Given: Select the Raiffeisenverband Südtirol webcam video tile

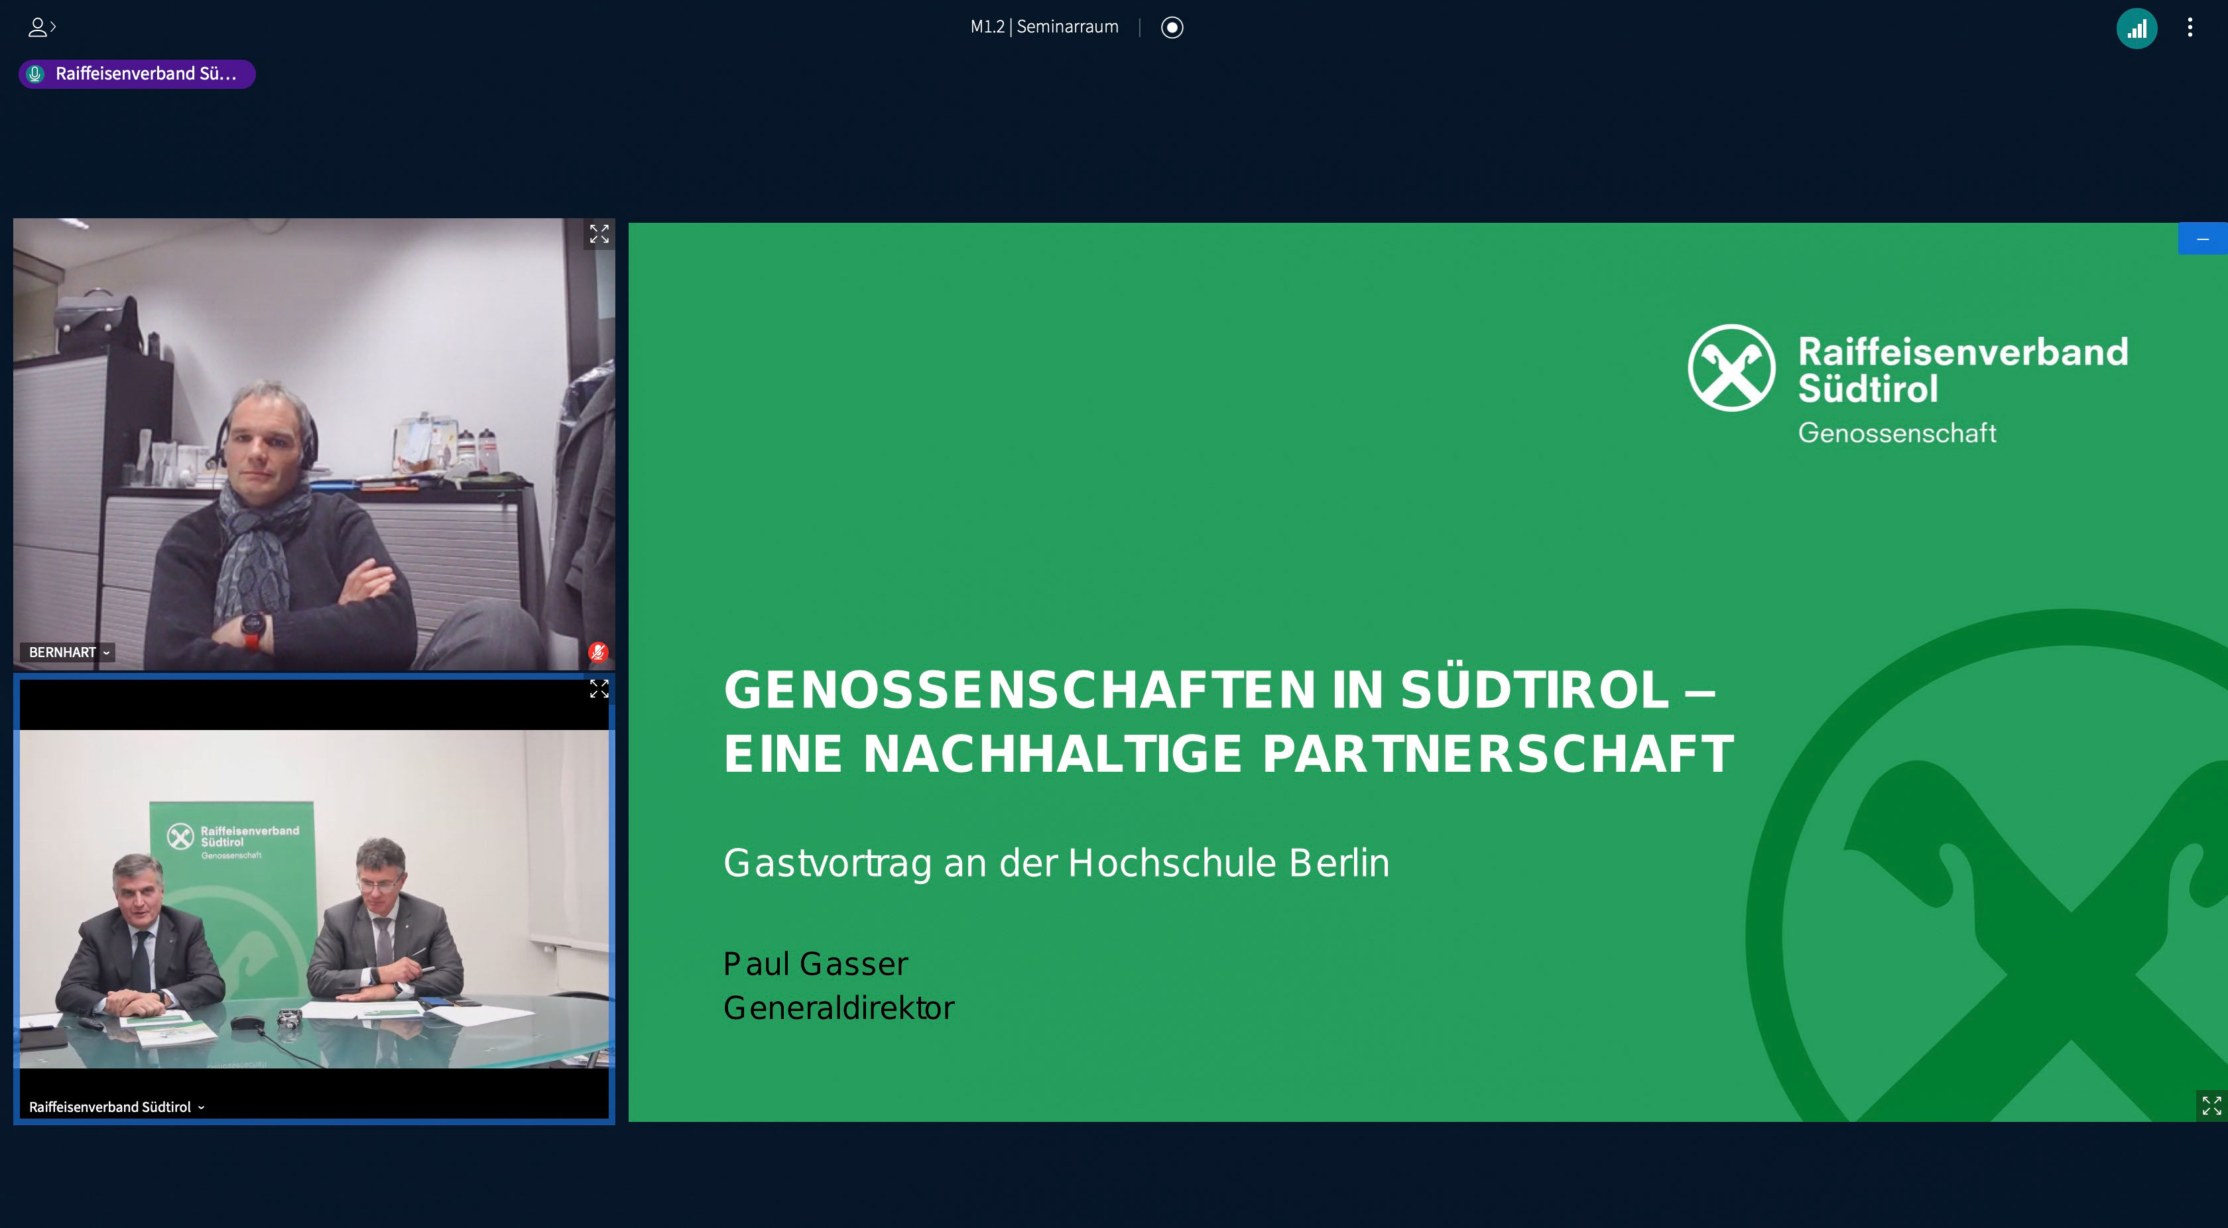Looking at the screenshot, I should tap(313, 899).
